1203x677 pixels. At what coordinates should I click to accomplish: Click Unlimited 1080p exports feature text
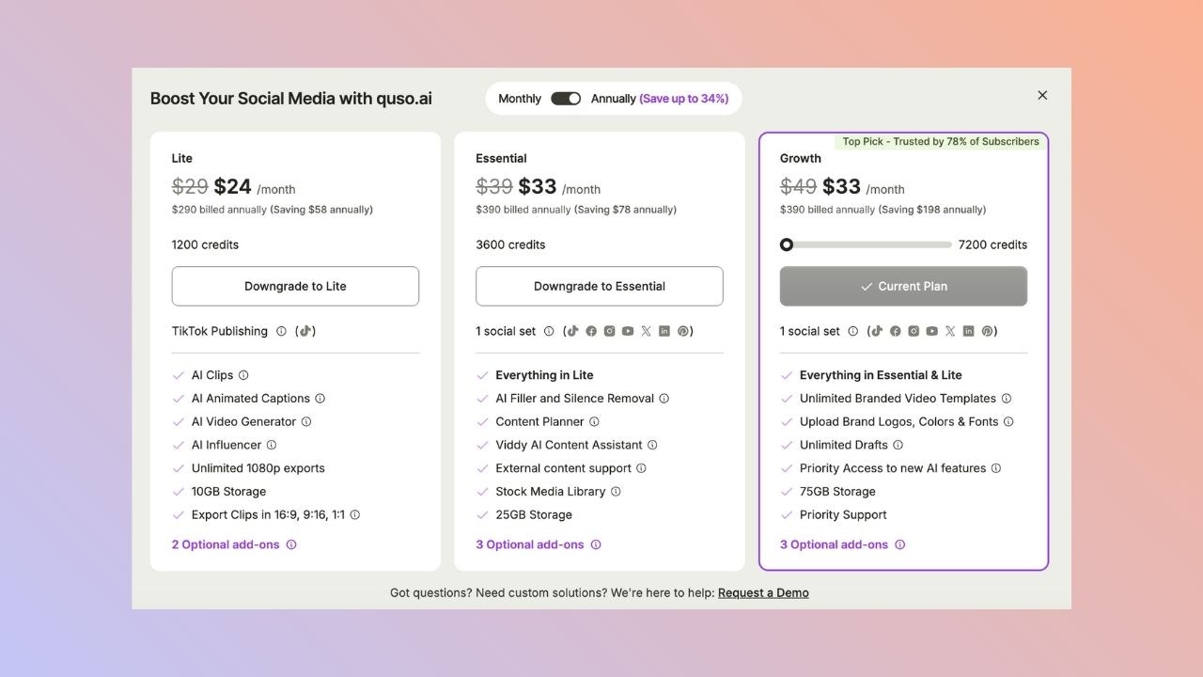[x=258, y=468]
